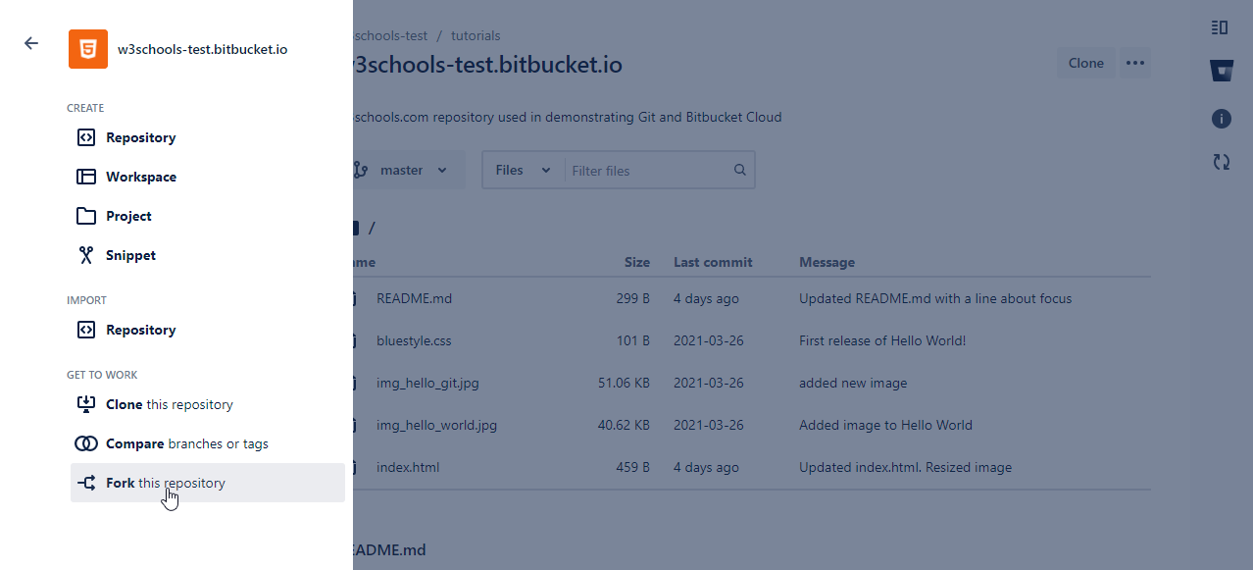Open the README.md file link
Image resolution: width=1253 pixels, height=570 pixels.
414,298
